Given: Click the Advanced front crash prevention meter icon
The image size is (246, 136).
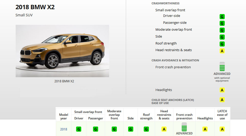Looking at the screenshot, I should (x=222, y=66).
